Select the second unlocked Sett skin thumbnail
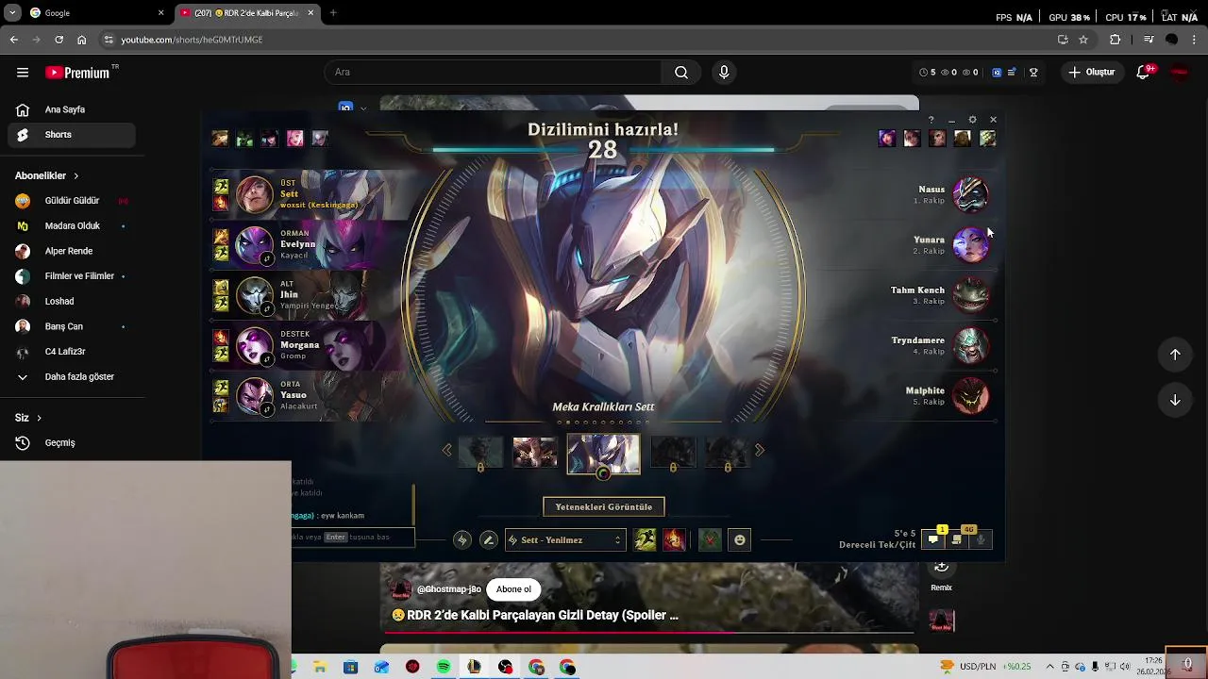The image size is (1208, 679). [535, 453]
